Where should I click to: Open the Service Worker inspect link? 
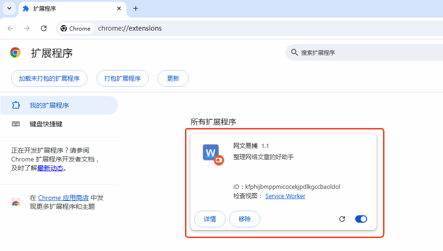[x=285, y=196]
